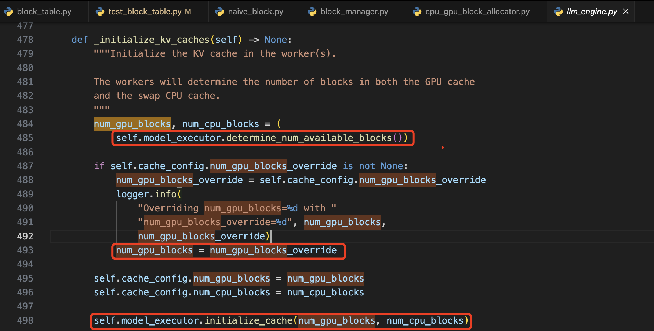Screen dimensions: 654x331
Task: Click self.cache_config.num_gpu_blocks on line 495
Action: click(182, 278)
